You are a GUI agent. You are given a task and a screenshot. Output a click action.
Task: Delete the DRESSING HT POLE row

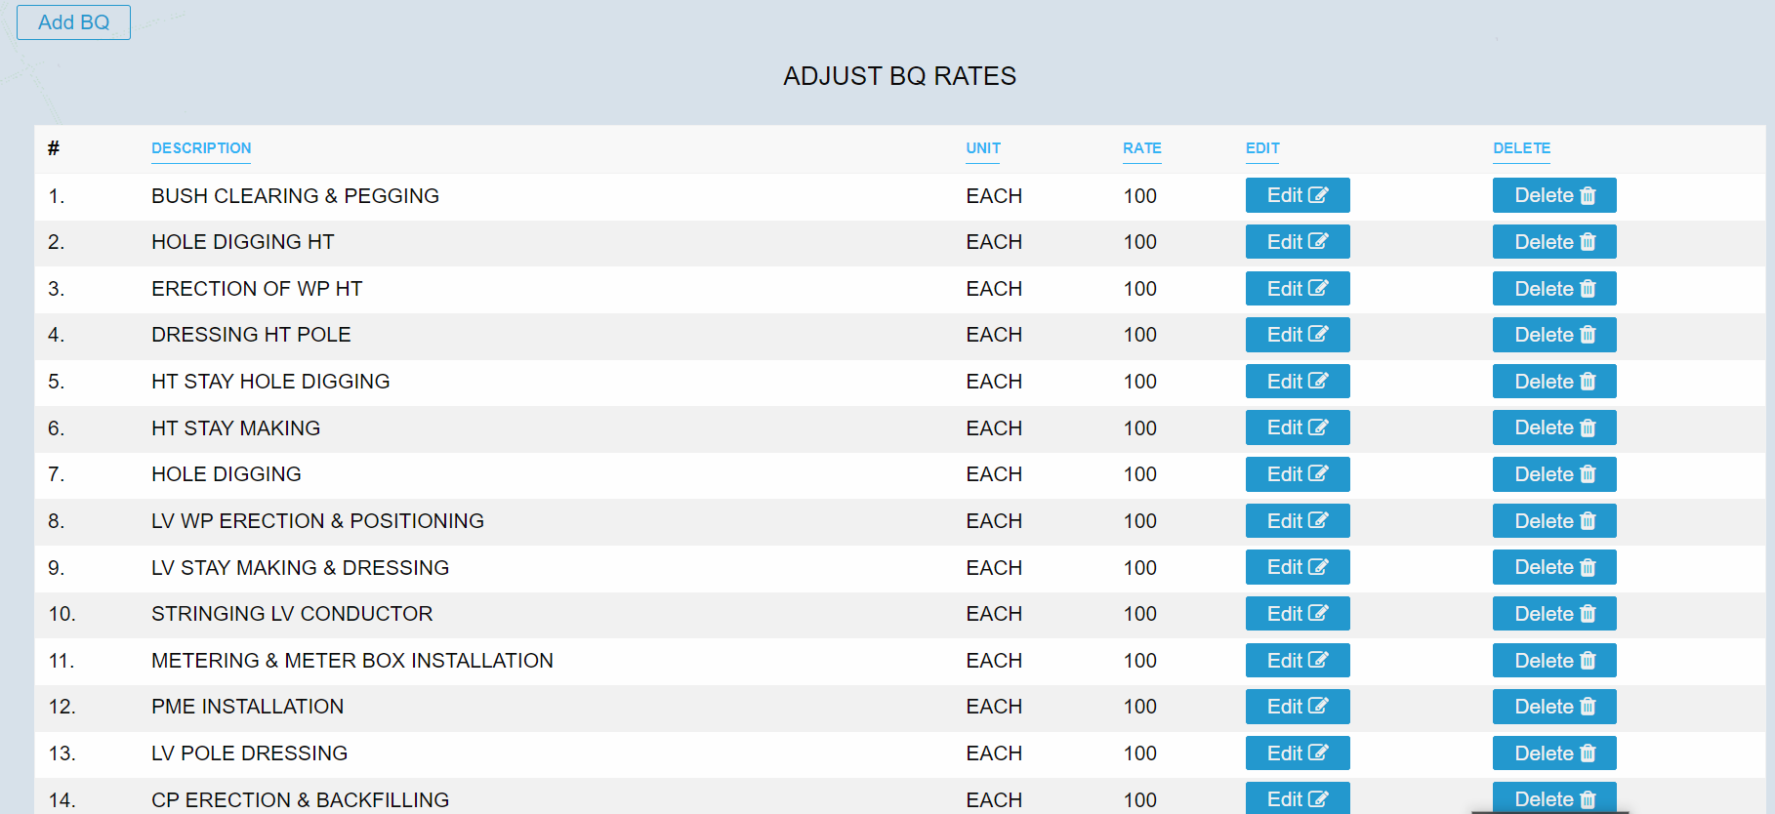pos(1554,335)
